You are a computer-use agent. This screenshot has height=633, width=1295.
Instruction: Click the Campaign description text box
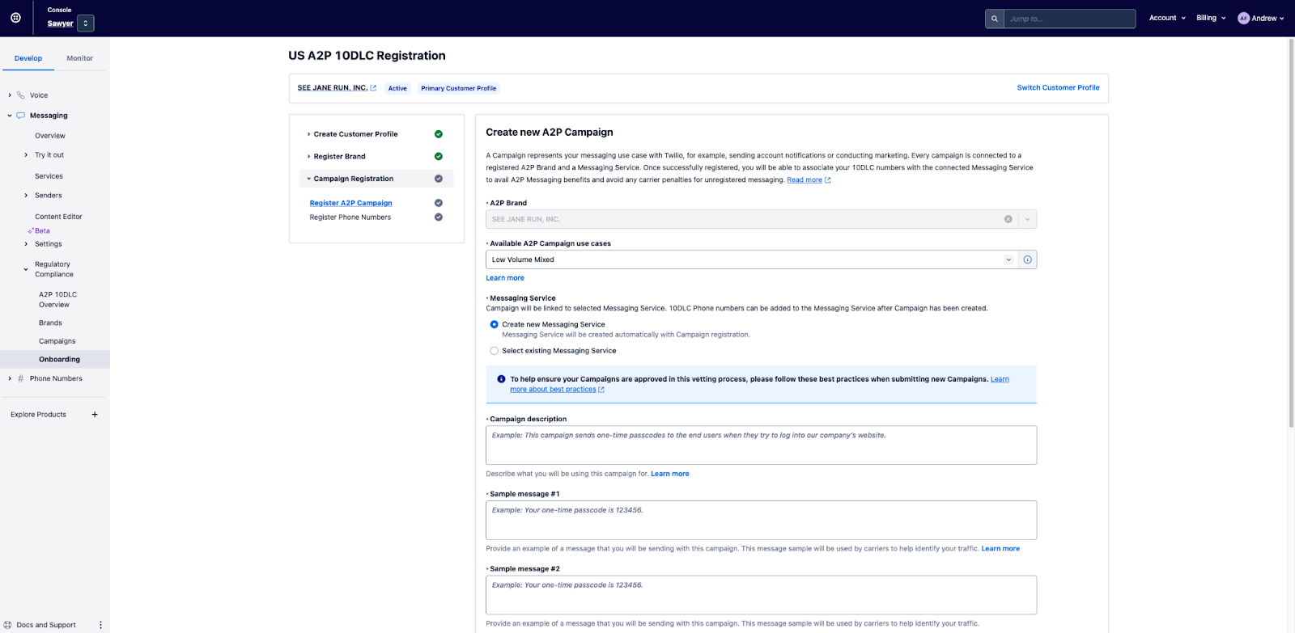(x=761, y=445)
